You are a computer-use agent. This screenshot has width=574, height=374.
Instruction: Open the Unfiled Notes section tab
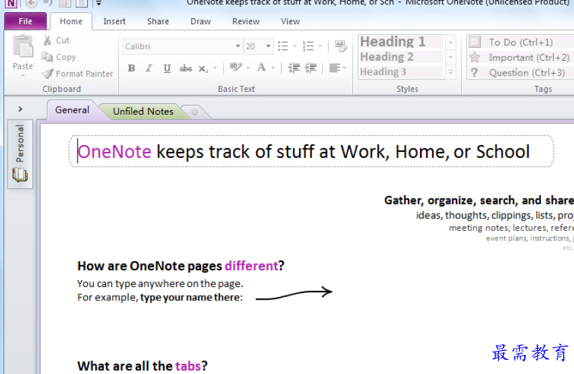pyautogui.click(x=143, y=111)
